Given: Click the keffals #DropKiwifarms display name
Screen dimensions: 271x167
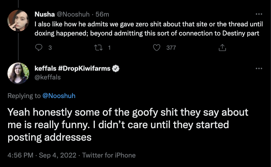Looking at the screenshot, I should (72, 69).
